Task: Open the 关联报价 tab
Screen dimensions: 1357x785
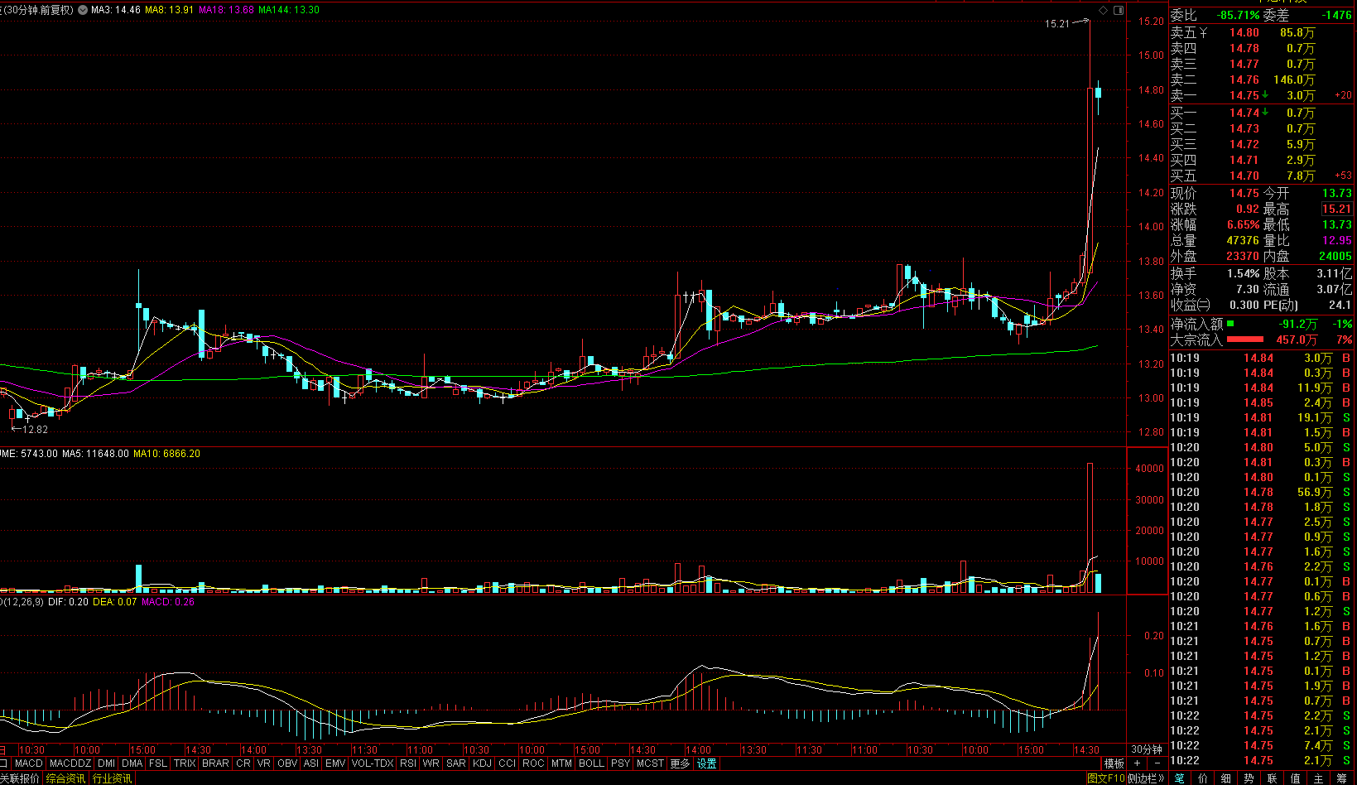Action: 19,778
